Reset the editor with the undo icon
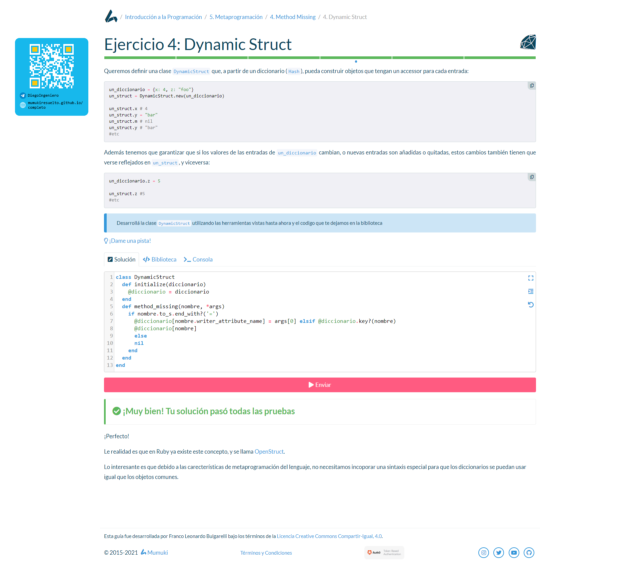The image size is (640, 567). tap(531, 305)
